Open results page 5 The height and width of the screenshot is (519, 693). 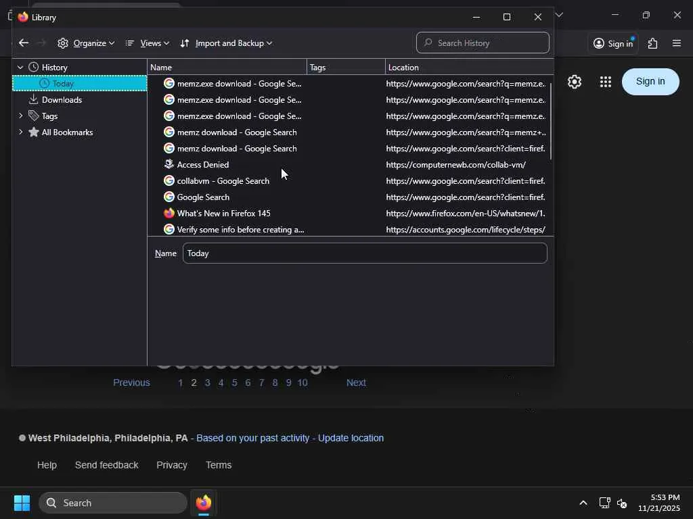234,383
